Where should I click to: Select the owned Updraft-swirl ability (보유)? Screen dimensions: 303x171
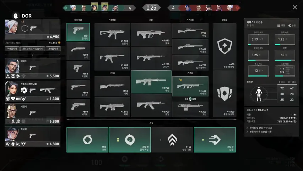[87, 140]
